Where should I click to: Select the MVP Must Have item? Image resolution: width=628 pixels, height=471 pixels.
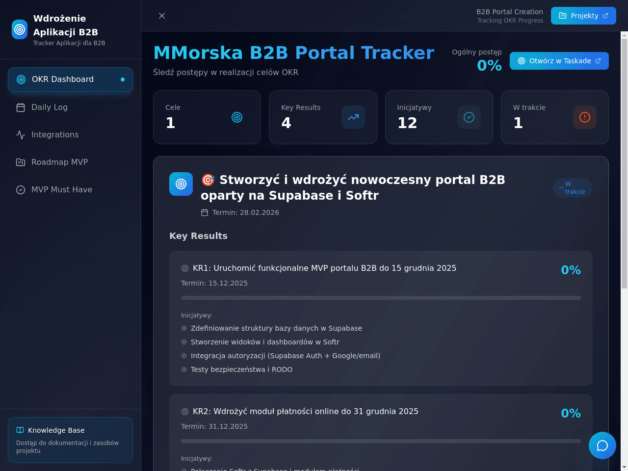click(x=70, y=189)
